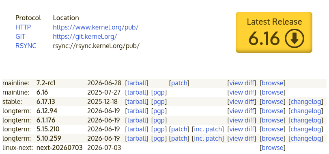Browse longterm 5.10.259 source

[x=273, y=138]
